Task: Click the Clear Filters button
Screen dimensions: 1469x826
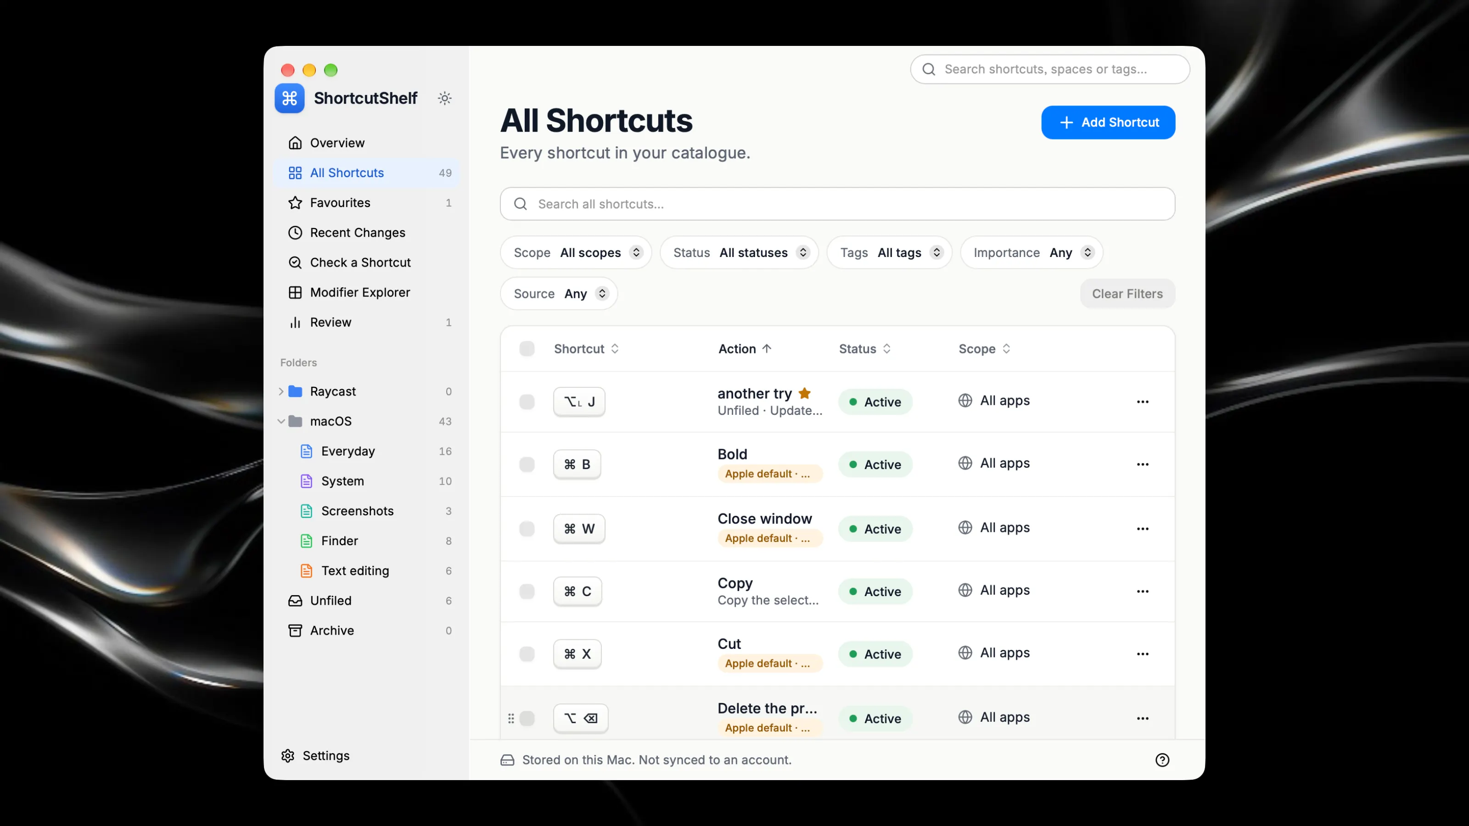Action: click(x=1127, y=294)
